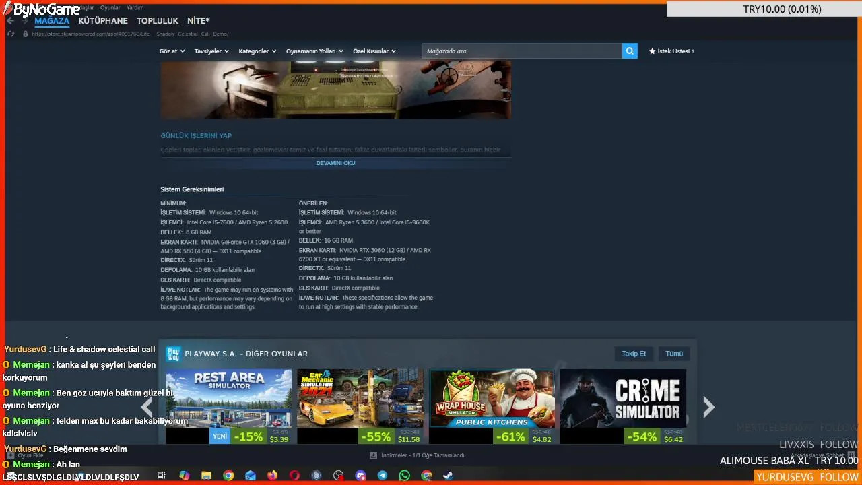
Task: Click the Mağazada ara search field
Action: [522, 51]
